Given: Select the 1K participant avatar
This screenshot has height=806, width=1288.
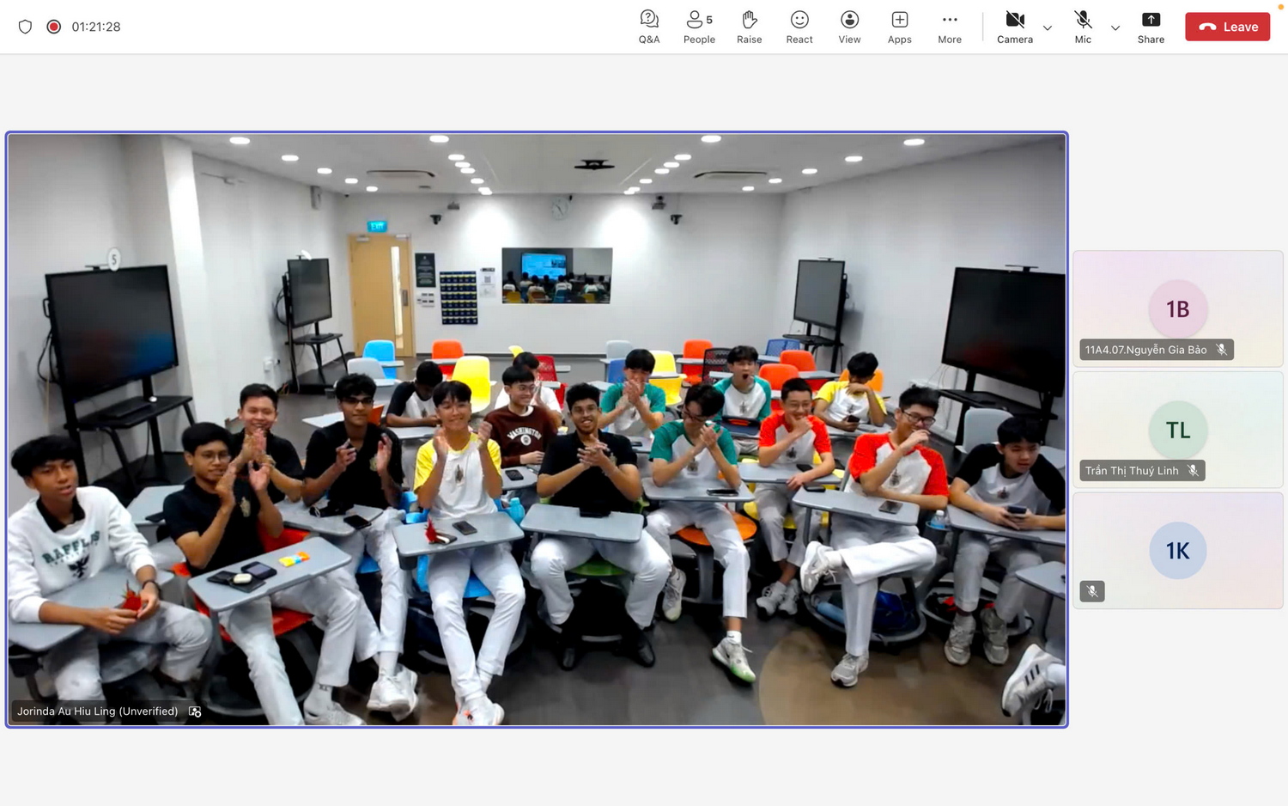Looking at the screenshot, I should [1177, 550].
